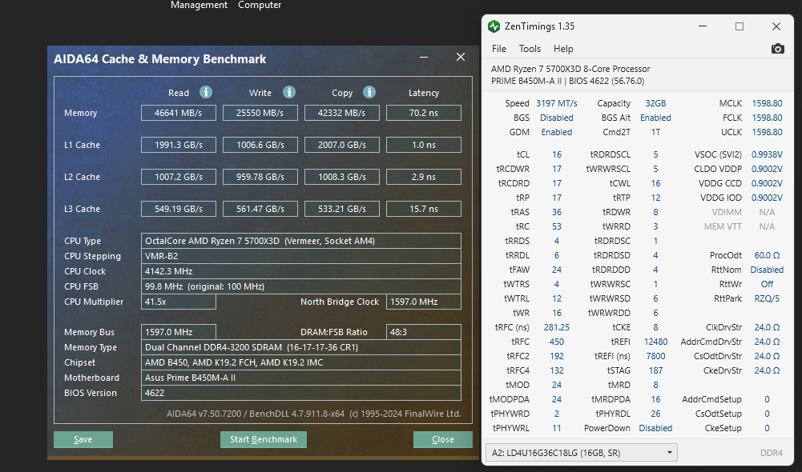802x472 pixels.
Task: Click the tSTAG value 187
Action: (x=655, y=370)
